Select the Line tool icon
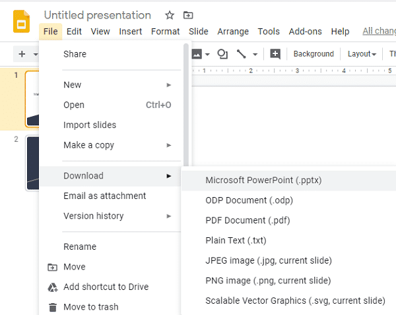This screenshot has width=396, height=315. (241, 54)
